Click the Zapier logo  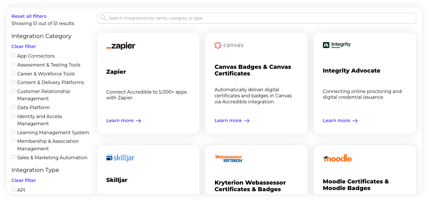121,46
